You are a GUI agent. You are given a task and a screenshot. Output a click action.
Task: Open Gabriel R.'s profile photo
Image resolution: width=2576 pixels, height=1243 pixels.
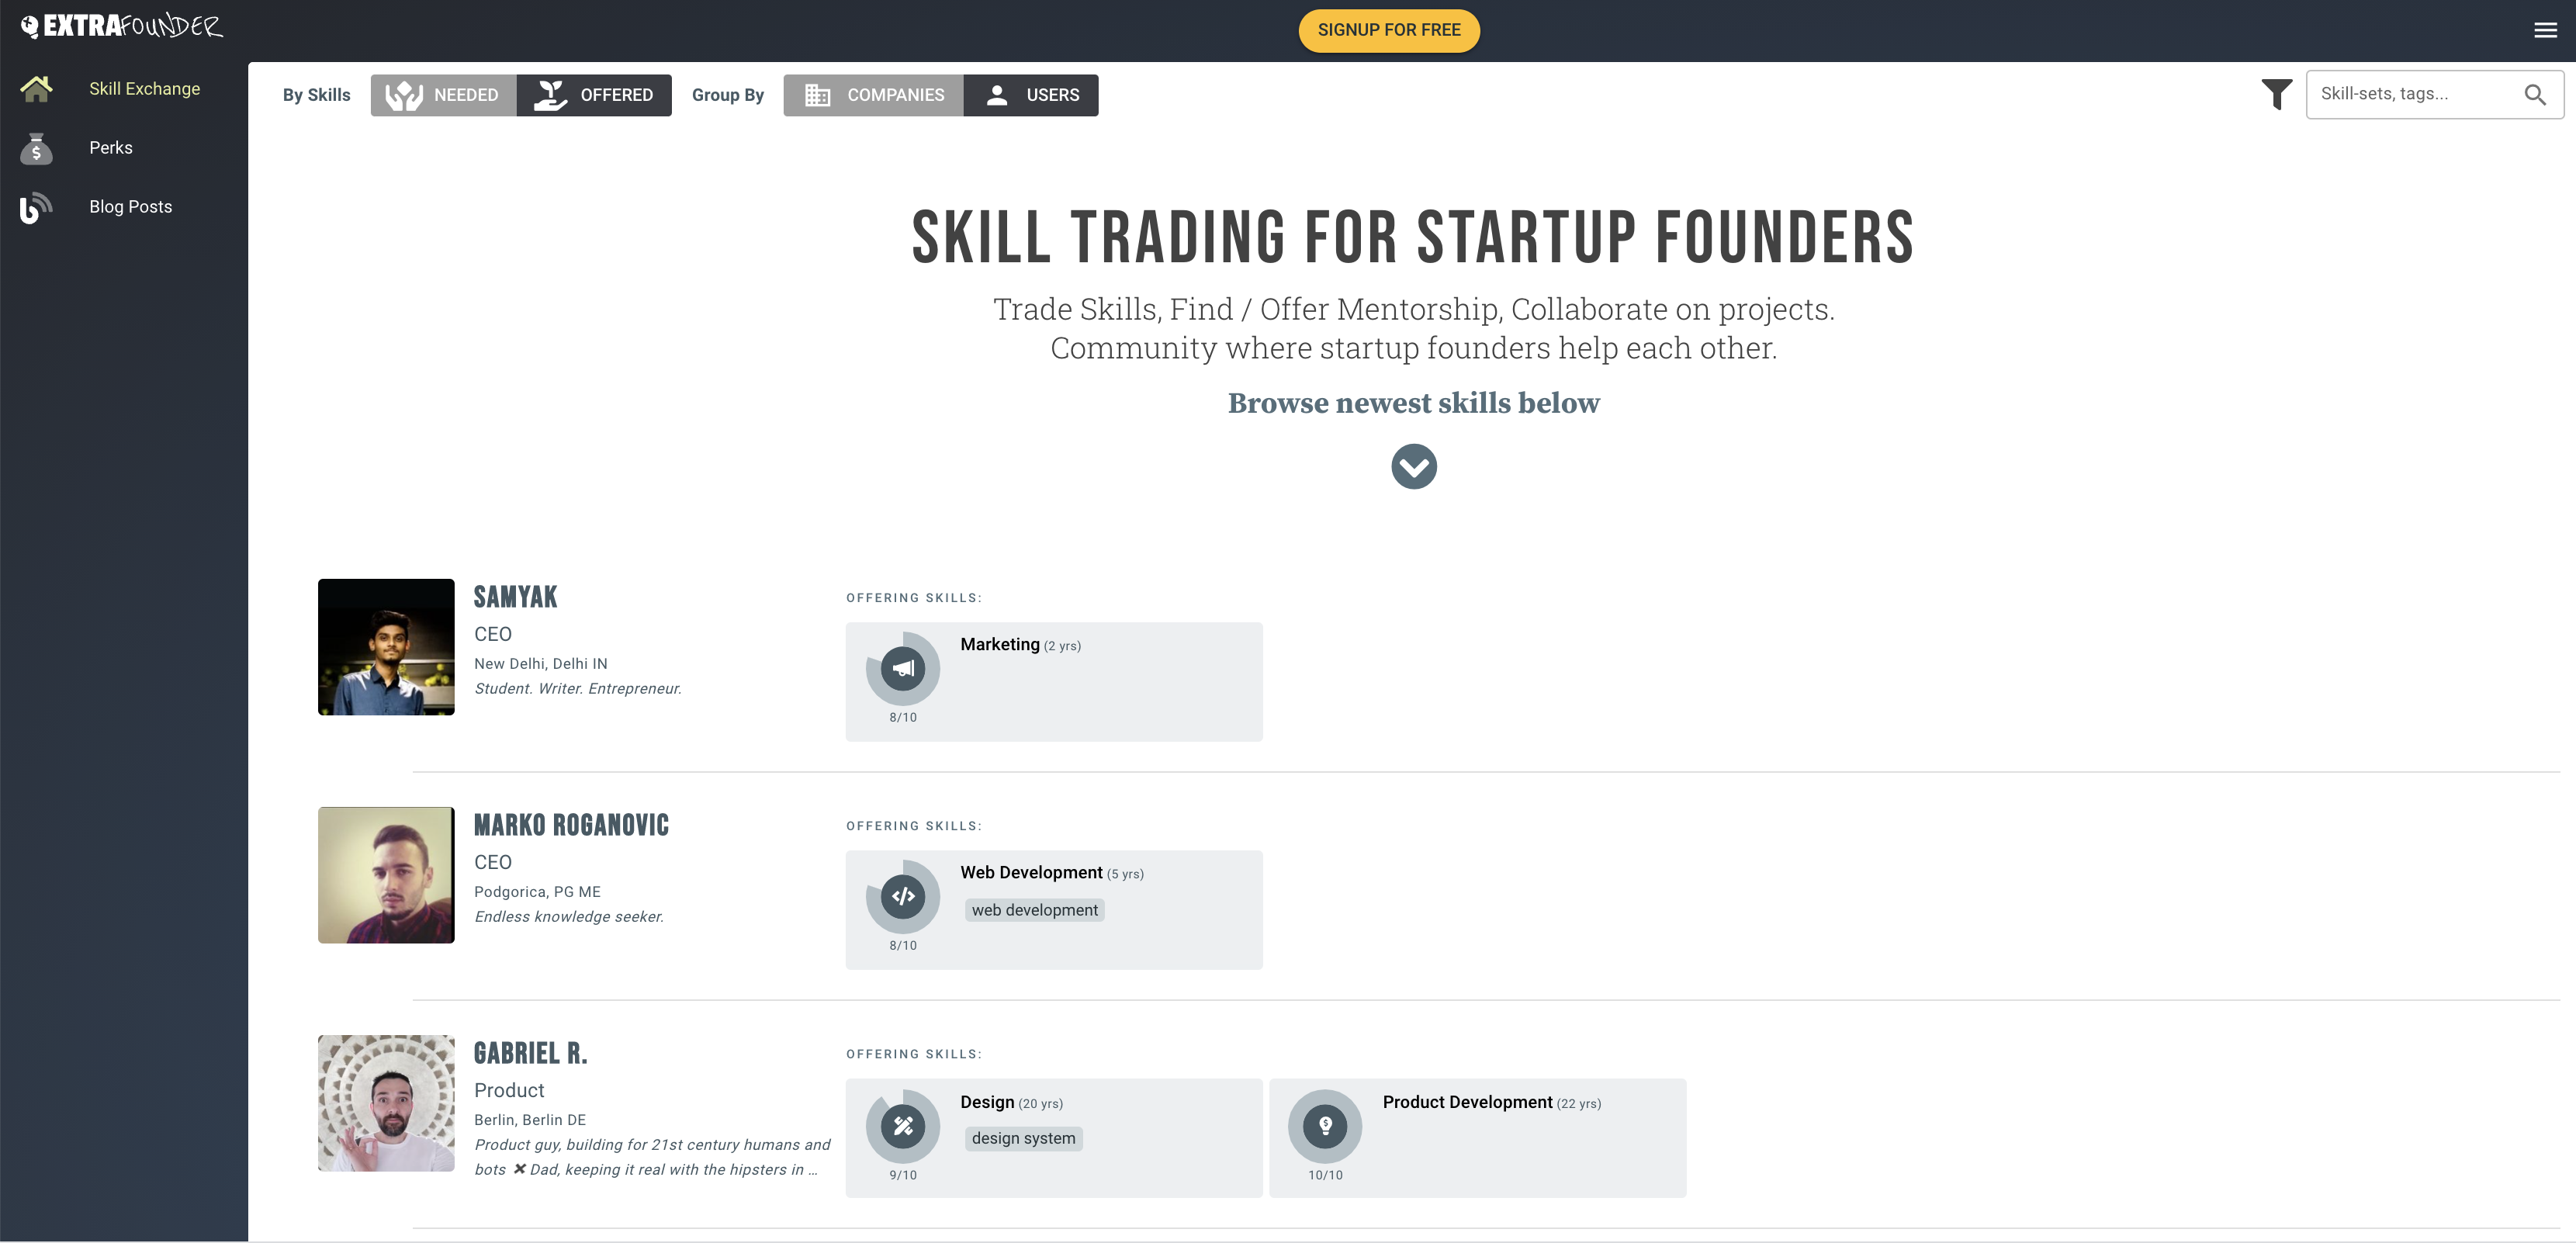(x=386, y=1103)
